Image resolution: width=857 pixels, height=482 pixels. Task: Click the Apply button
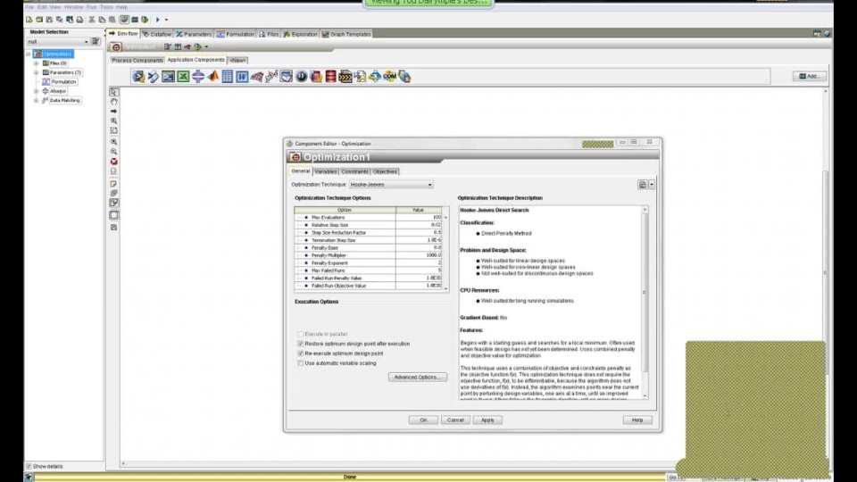click(487, 420)
